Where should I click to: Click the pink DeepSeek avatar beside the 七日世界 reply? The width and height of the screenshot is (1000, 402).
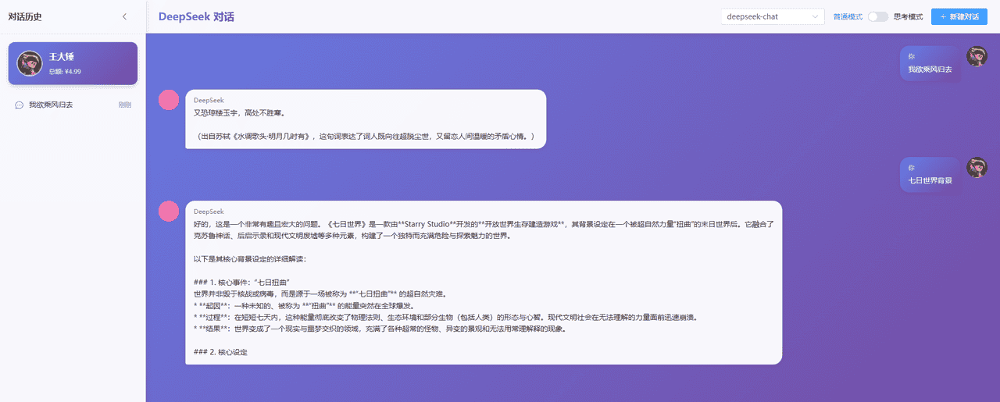[168, 211]
